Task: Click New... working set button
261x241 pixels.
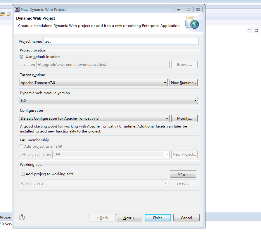Action: click(183, 174)
